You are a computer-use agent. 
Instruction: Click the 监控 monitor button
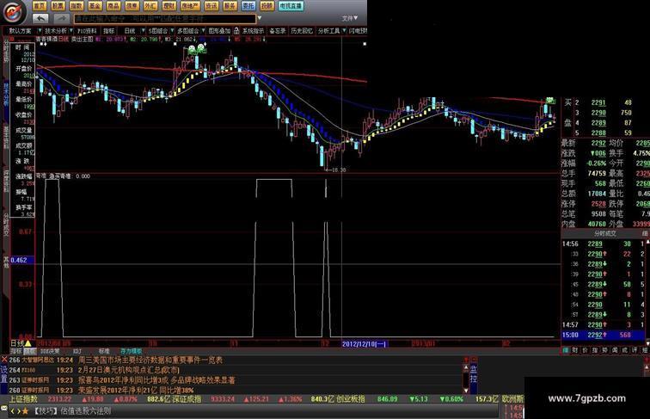click(x=474, y=373)
